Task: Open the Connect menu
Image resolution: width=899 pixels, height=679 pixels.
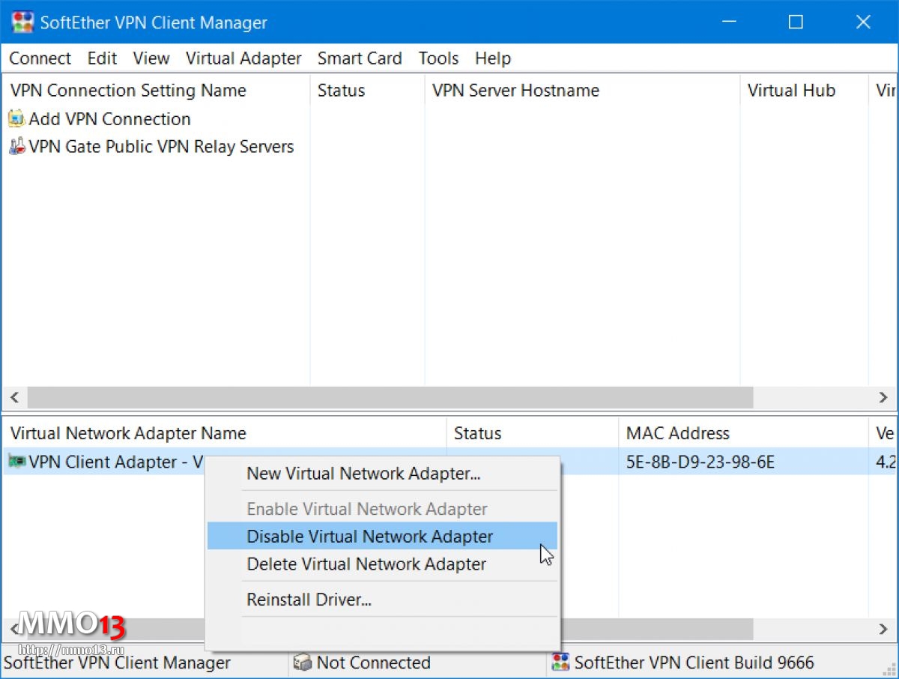Action: 40,58
